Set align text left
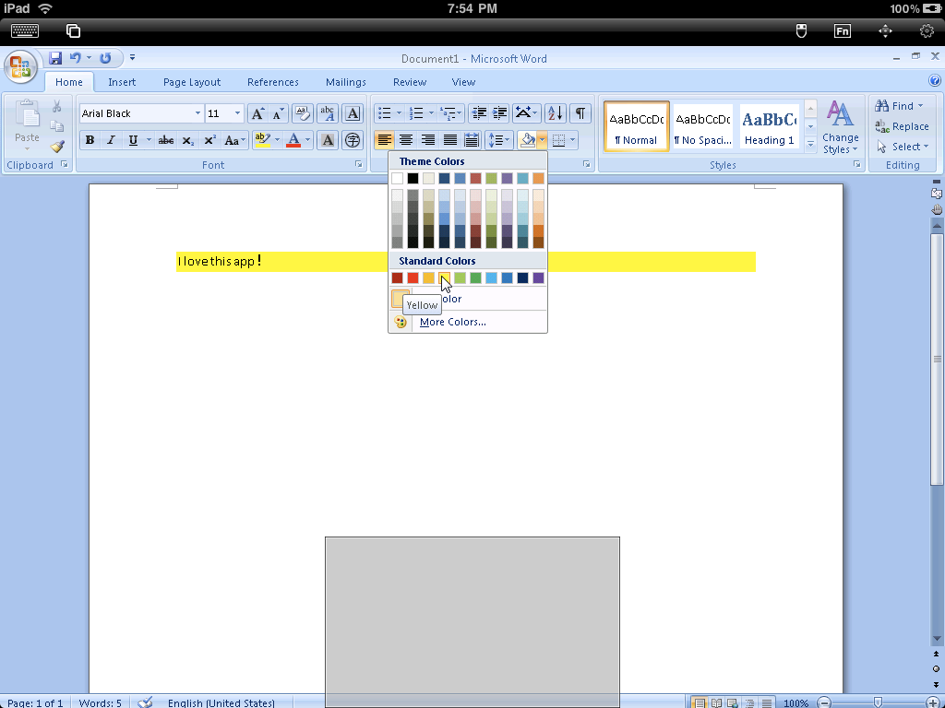This screenshot has width=945, height=708. tap(385, 140)
